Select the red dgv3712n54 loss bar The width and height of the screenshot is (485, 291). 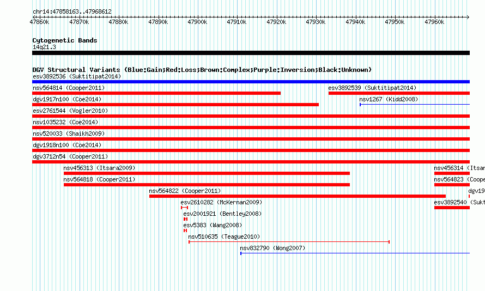coord(251,162)
